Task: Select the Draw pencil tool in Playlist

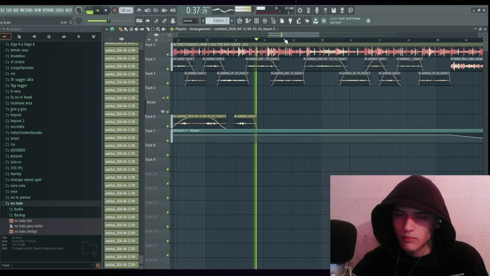Action: click(121, 29)
